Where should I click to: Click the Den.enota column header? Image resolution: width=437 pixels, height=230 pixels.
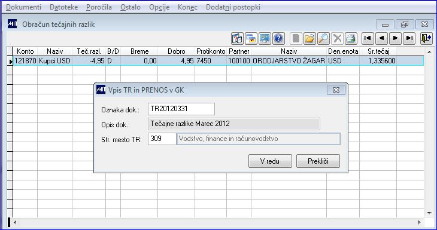coord(343,51)
